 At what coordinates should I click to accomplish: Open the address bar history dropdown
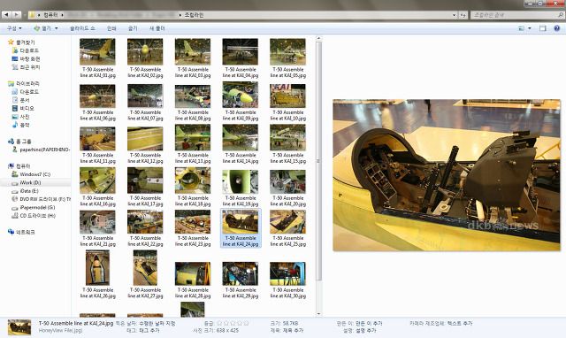(x=454, y=15)
